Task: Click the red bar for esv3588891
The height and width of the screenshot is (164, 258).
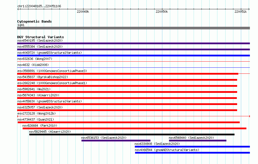Action: pyautogui.click(x=128, y=74)
